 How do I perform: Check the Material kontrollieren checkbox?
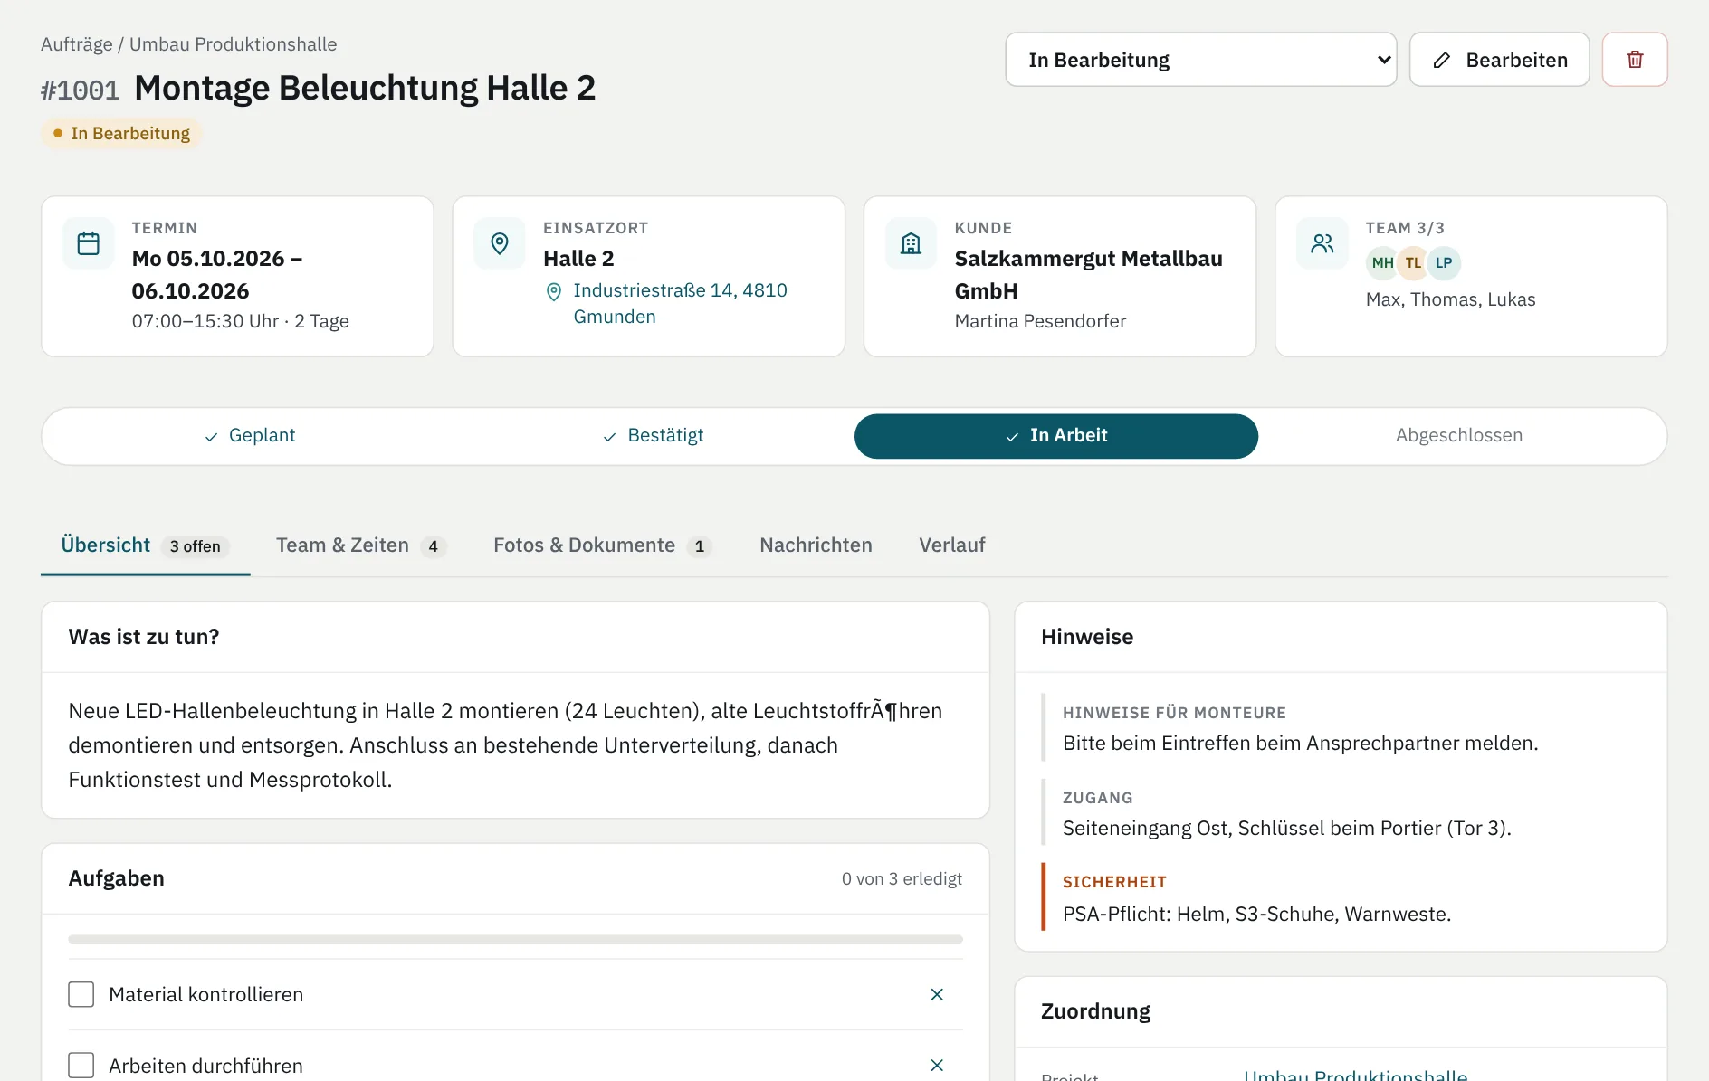(x=81, y=994)
